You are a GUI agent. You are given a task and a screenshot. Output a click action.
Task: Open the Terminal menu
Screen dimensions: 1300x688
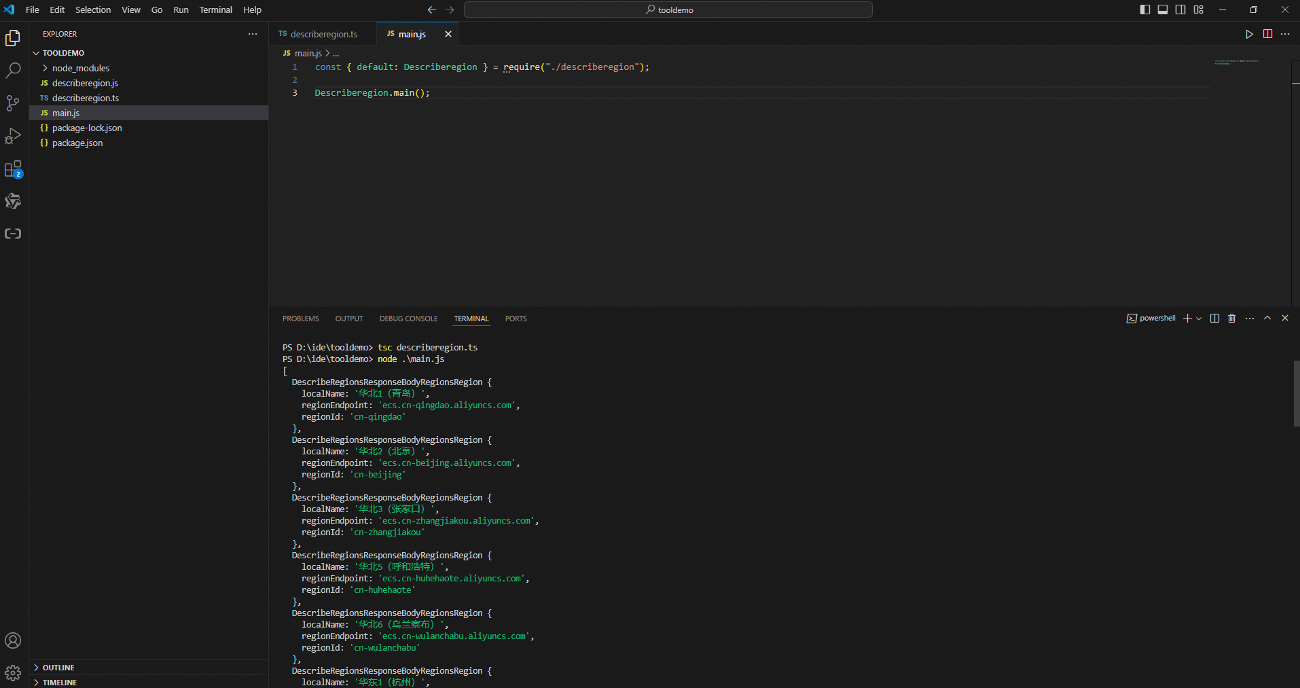click(x=215, y=10)
